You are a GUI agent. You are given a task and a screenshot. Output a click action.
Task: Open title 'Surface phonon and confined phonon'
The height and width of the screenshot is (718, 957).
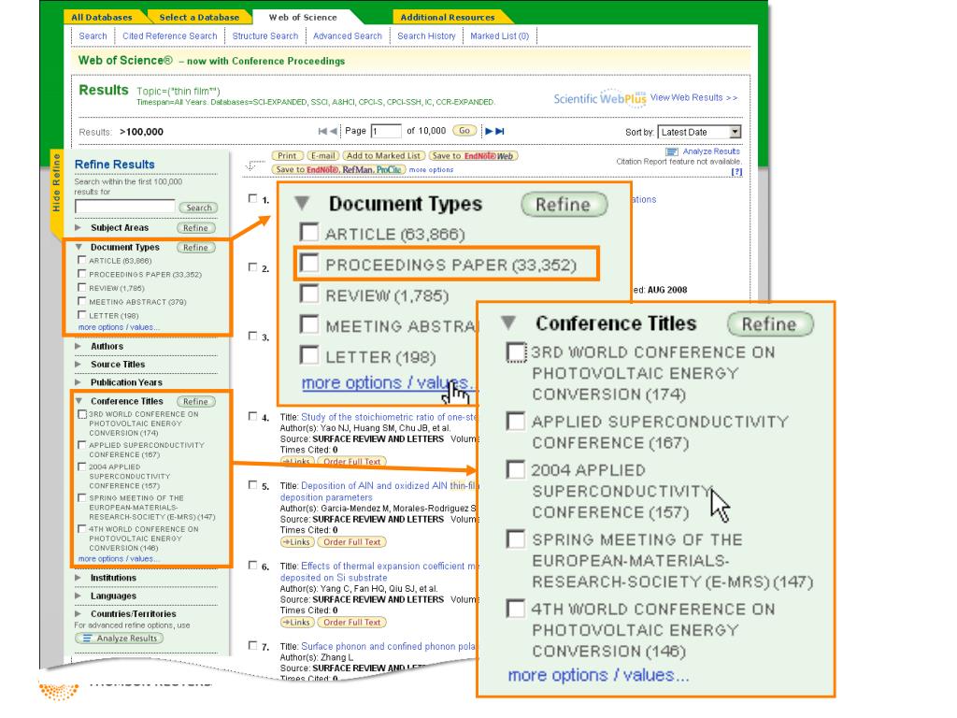[389, 647]
